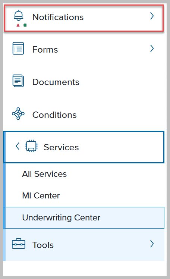Click the red triangle alert indicator

pos(18,25)
